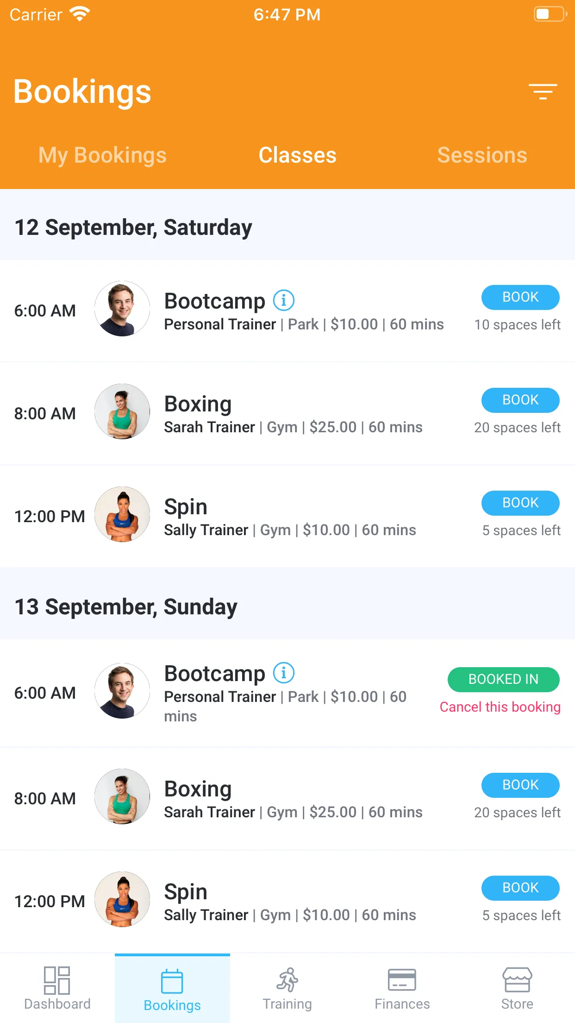Viewport: 575px width, 1023px height.
Task: Book Sunday 8:00 AM Boxing class
Action: (x=520, y=785)
